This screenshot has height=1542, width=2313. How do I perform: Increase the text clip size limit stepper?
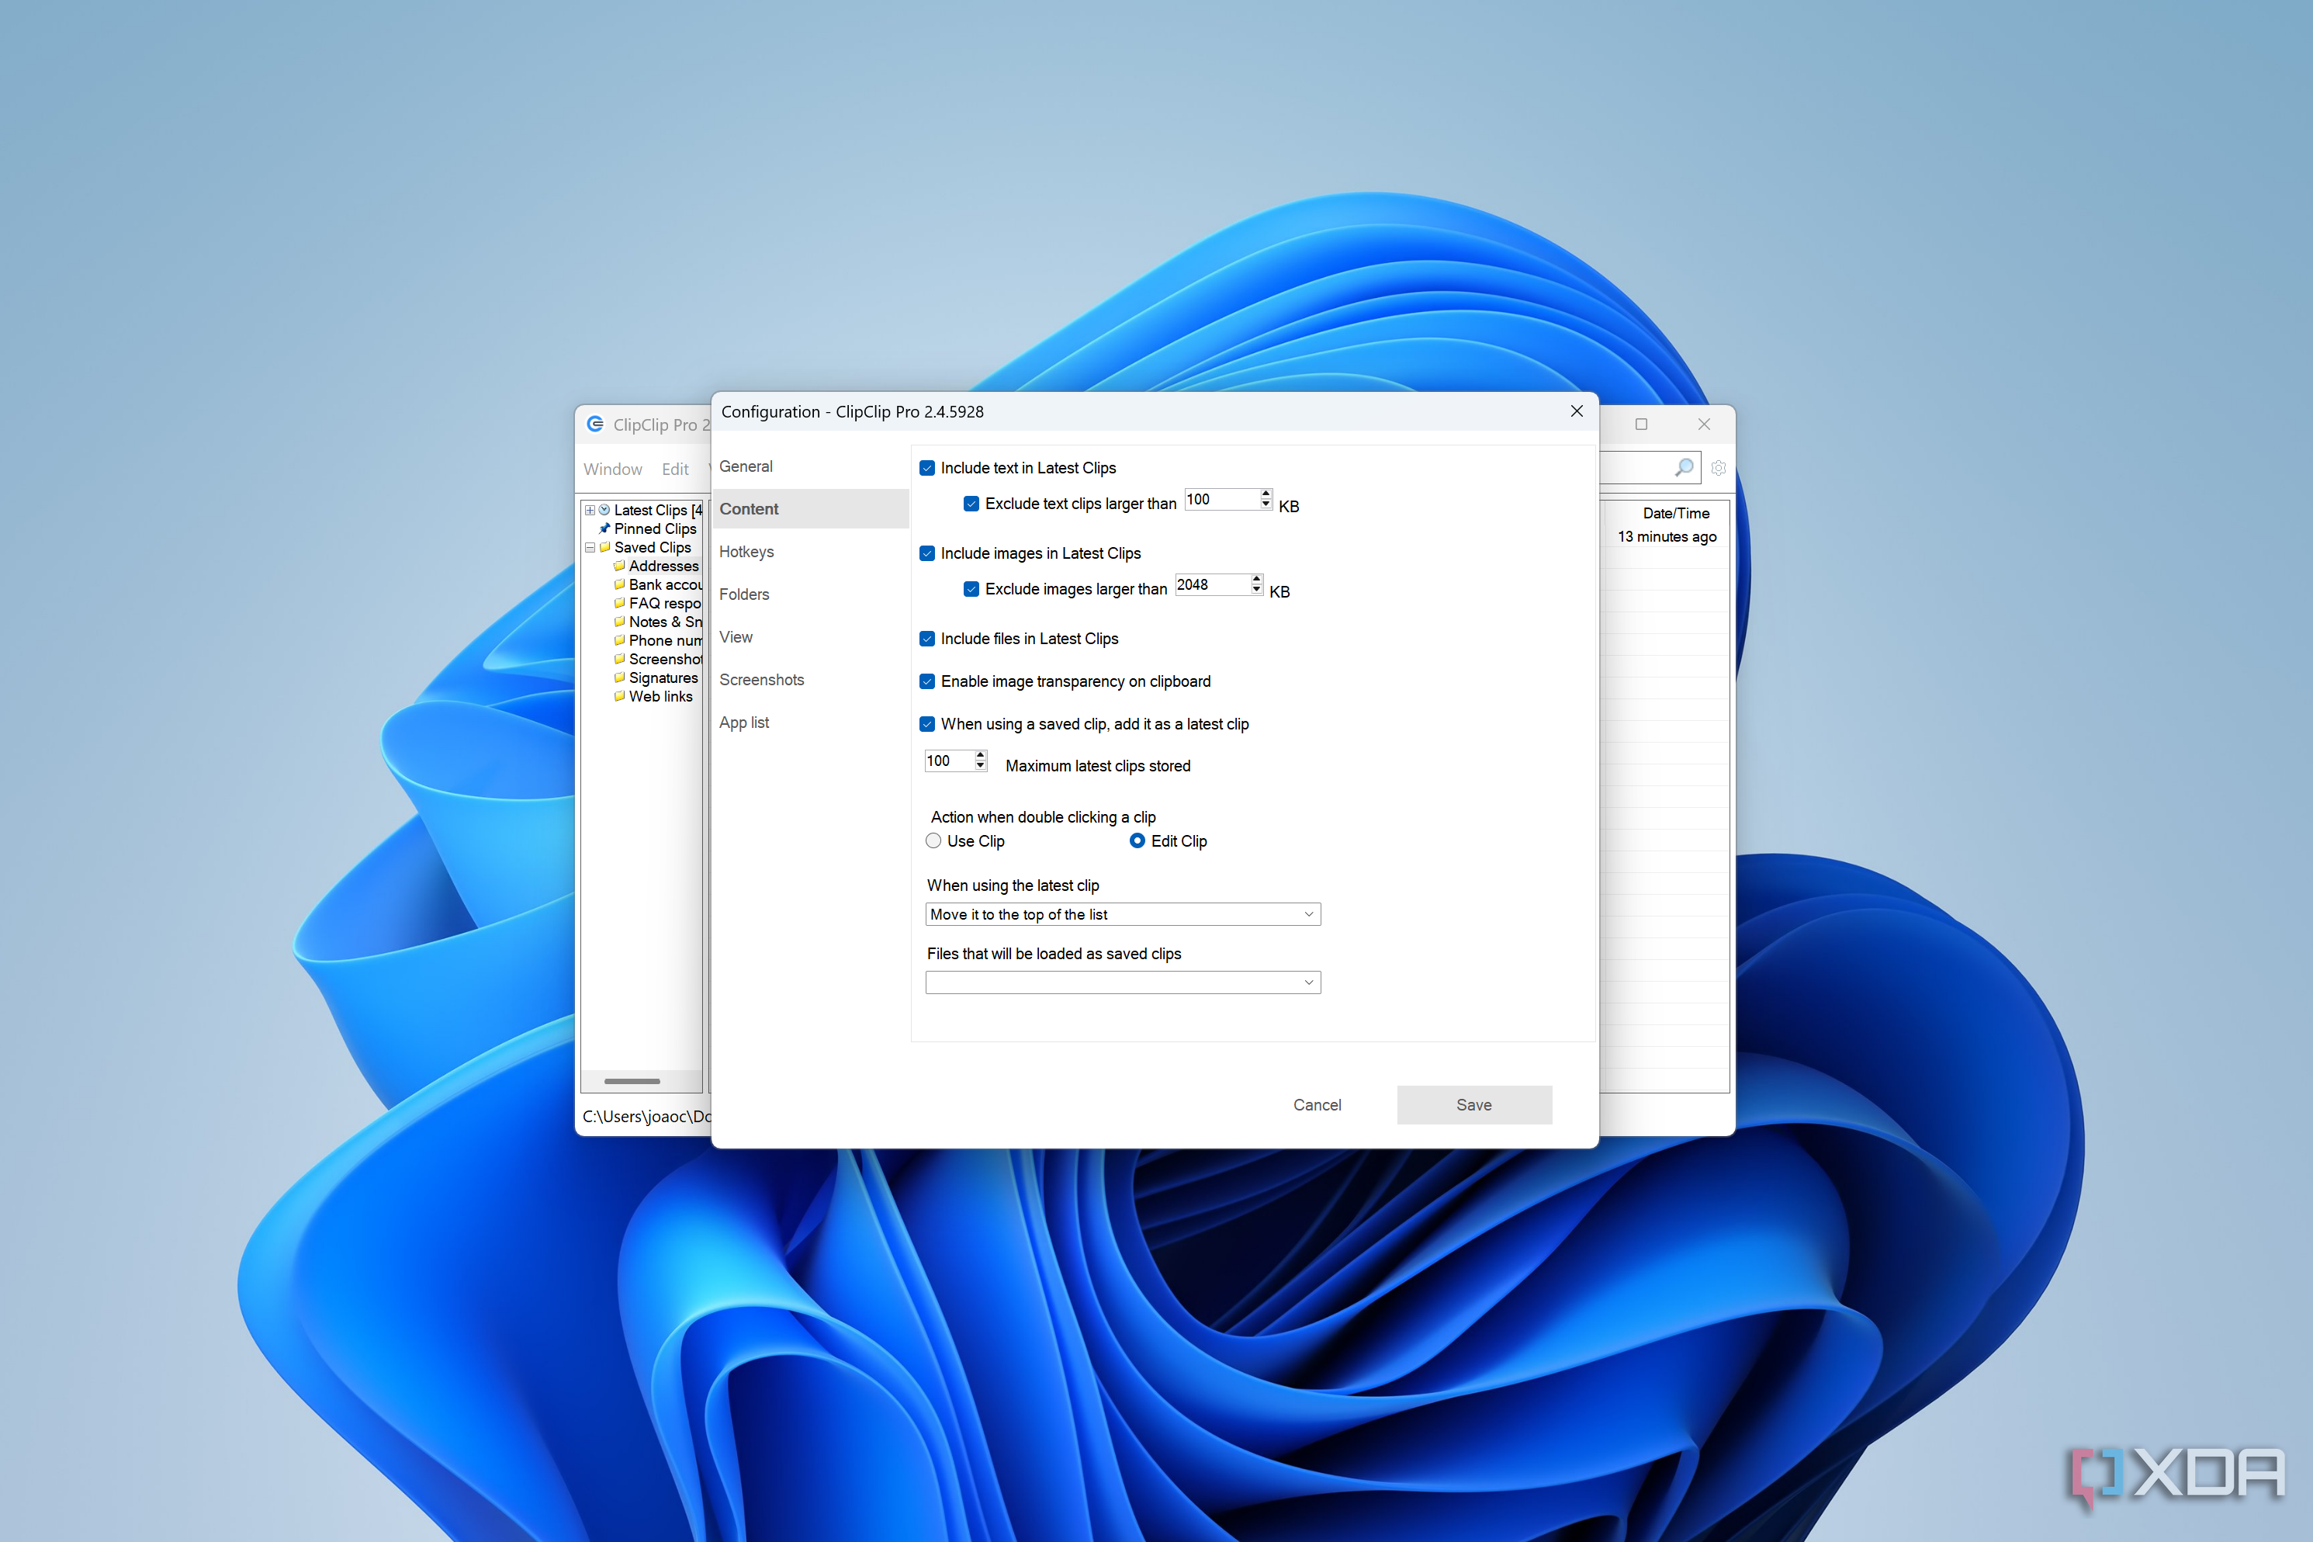(1266, 494)
